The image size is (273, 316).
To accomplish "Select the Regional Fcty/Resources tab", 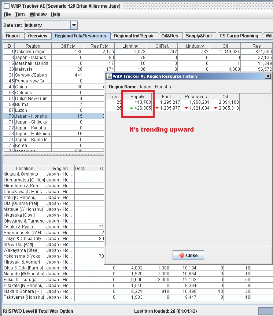I will click(80, 36).
